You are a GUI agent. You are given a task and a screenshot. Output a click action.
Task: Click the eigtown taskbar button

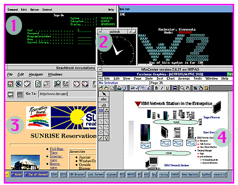112,174
